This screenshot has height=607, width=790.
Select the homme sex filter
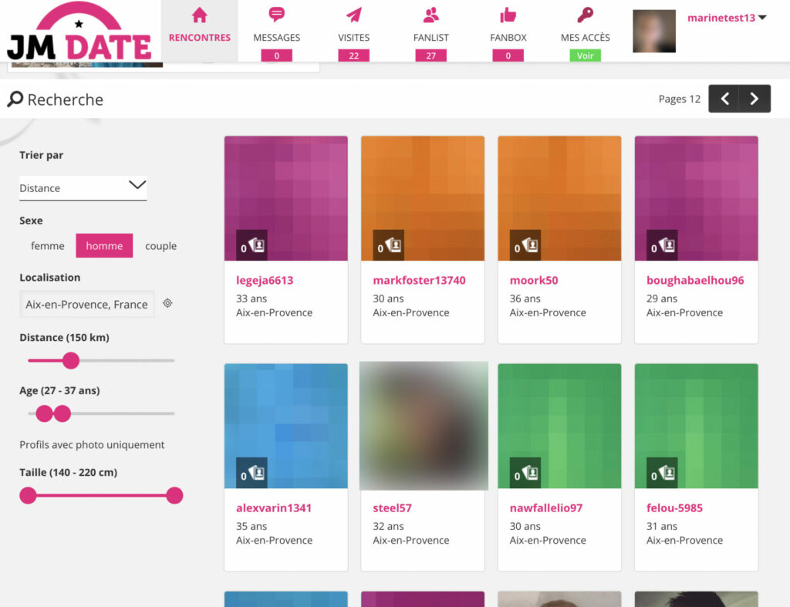click(x=104, y=246)
